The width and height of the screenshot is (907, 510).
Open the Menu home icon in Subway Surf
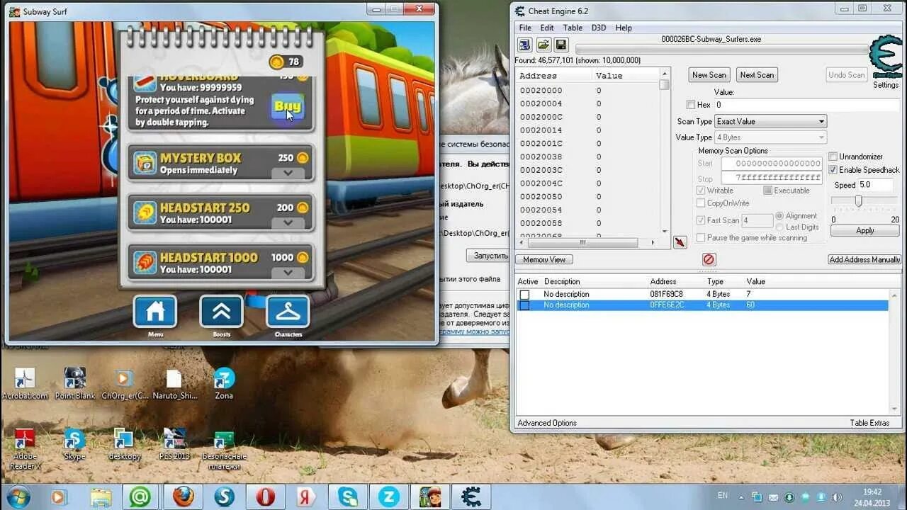(155, 312)
